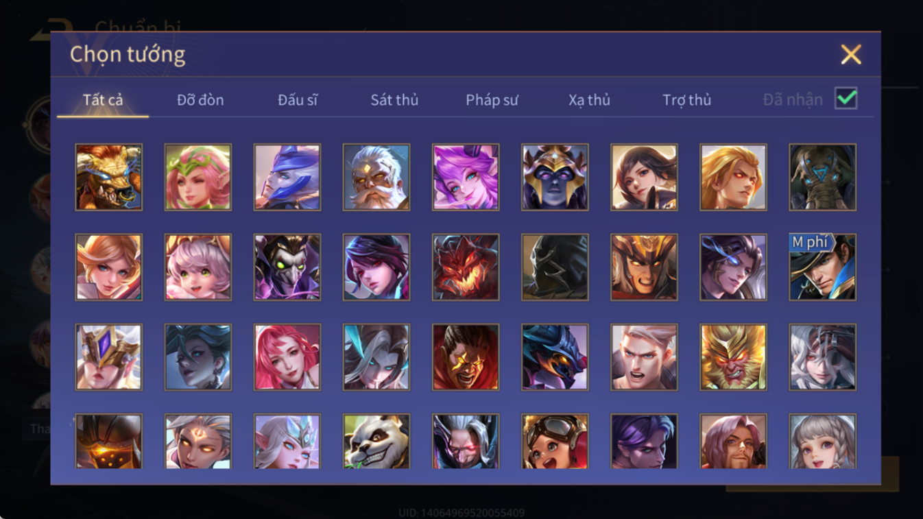The height and width of the screenshot is (519, 923).
Task: Select the elephant-like dark hero portrait
Action: (822, 177)
